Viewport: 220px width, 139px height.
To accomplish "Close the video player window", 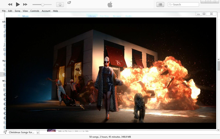I will 211,14.
